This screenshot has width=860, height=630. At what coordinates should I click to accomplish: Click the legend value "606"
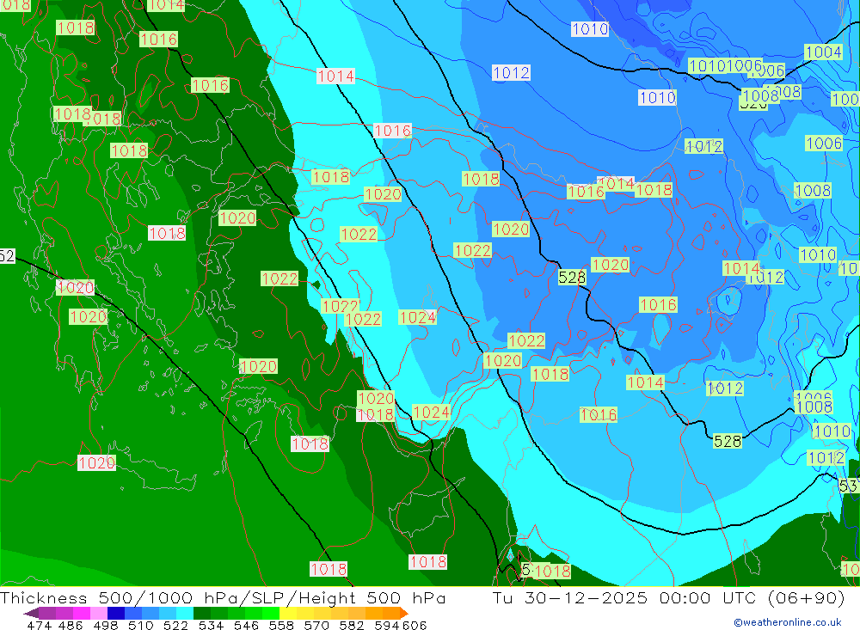tap(415, 625)
